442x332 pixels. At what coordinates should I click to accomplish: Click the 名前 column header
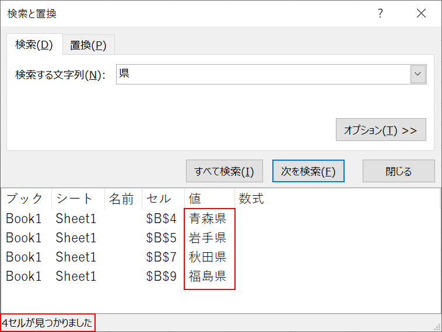point(123,199)
